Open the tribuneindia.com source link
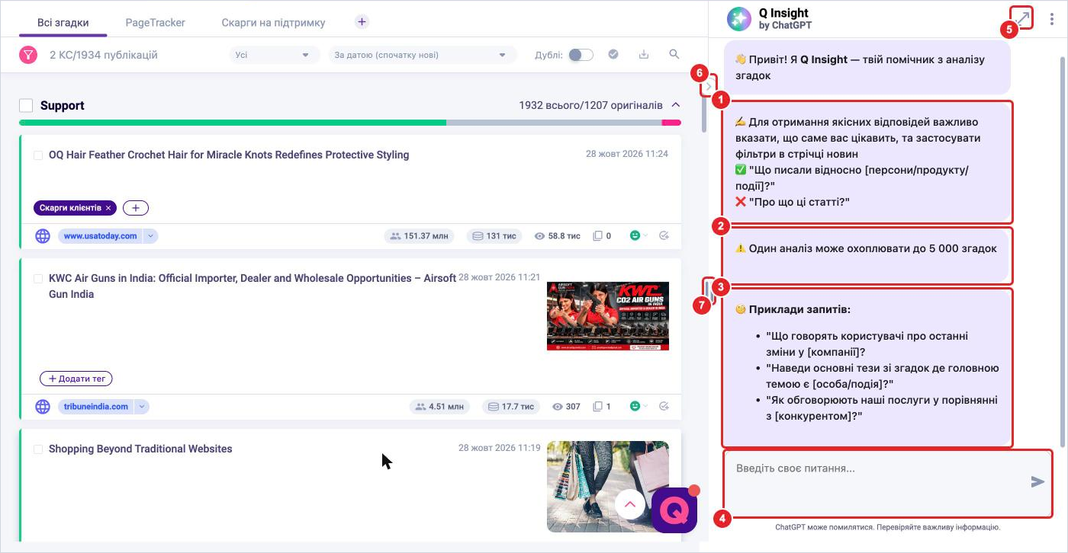 (96, 407)
